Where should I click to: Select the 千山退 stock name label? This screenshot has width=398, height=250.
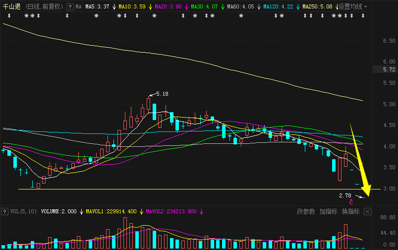(x=12, y=6)
